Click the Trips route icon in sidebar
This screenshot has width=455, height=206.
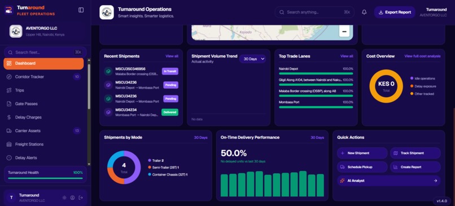click(x=9, y=90)
